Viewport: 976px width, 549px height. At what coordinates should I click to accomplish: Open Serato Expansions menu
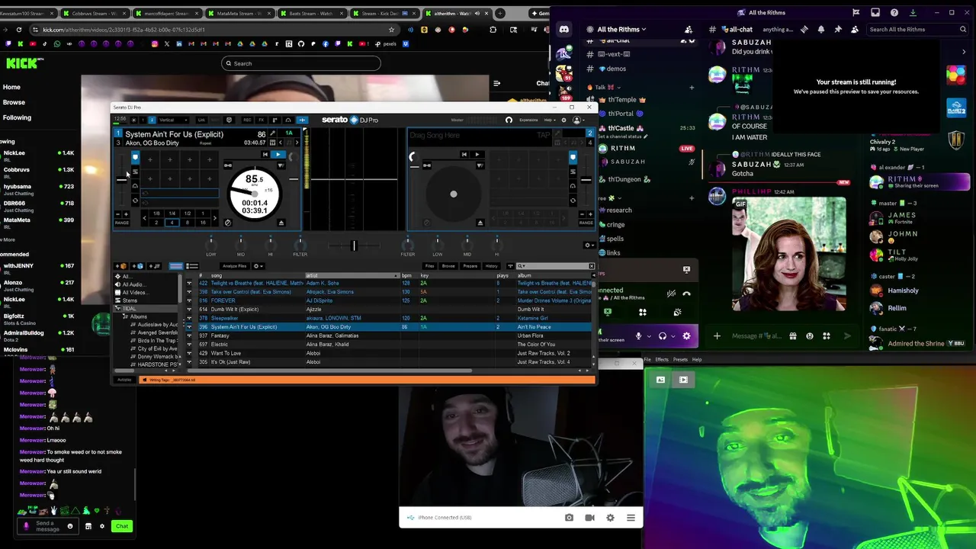pyautogui.click(x=528, y=120)
